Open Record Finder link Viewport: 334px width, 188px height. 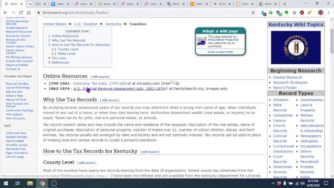(x=285, y=88)
